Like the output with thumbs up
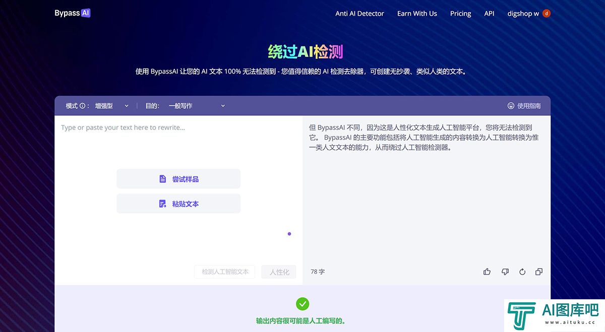Image resolution: width=605 pixels, height=332 pixels. coord(487,272)
